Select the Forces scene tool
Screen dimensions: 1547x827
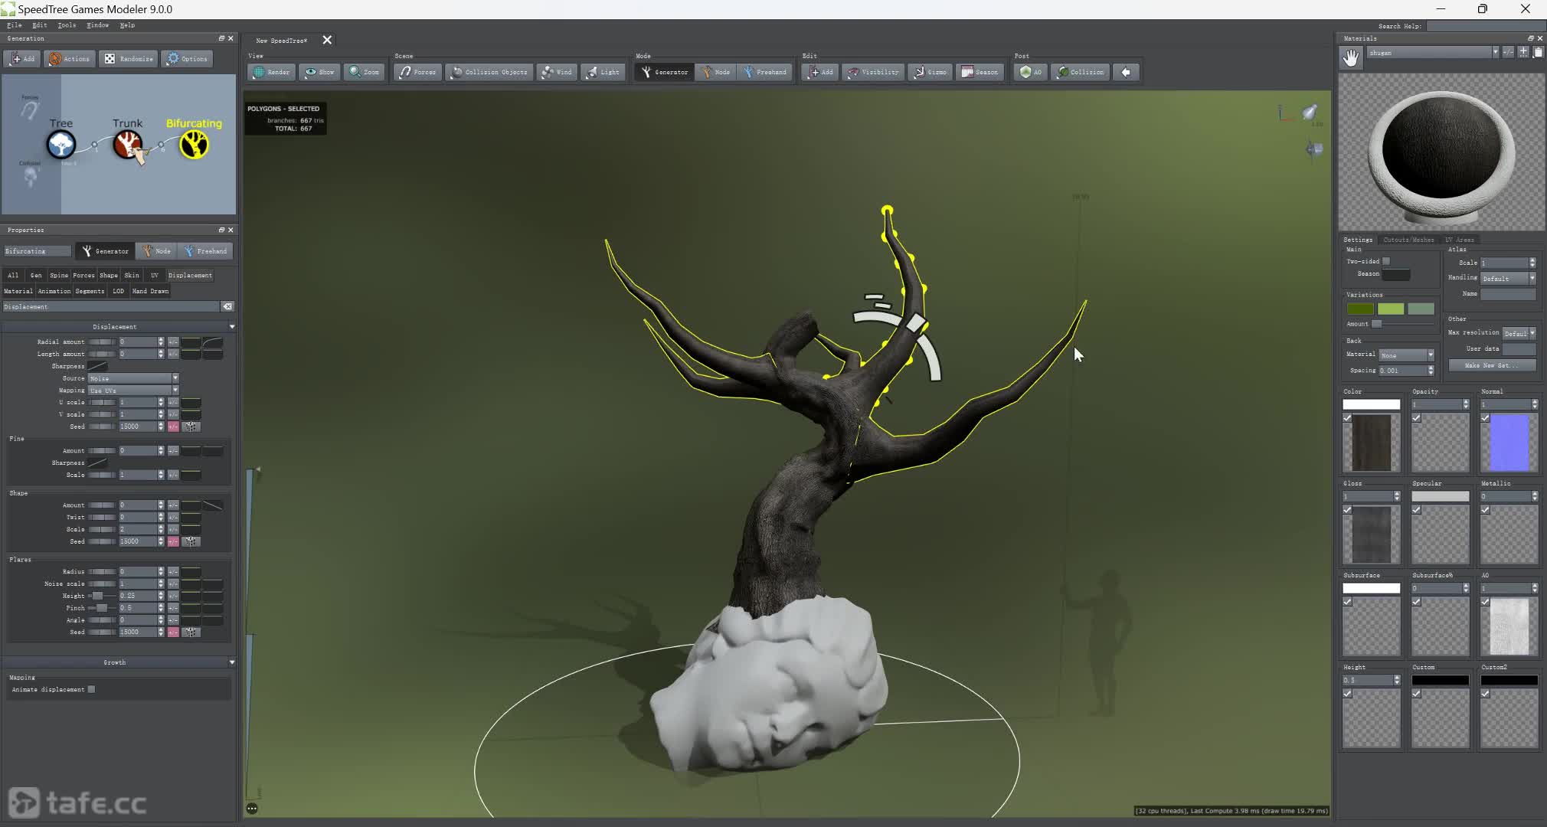coord(417,72)
